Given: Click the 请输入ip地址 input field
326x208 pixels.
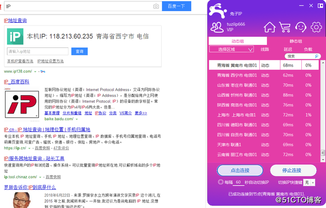Looking at the screenshot, I should 38,51.
